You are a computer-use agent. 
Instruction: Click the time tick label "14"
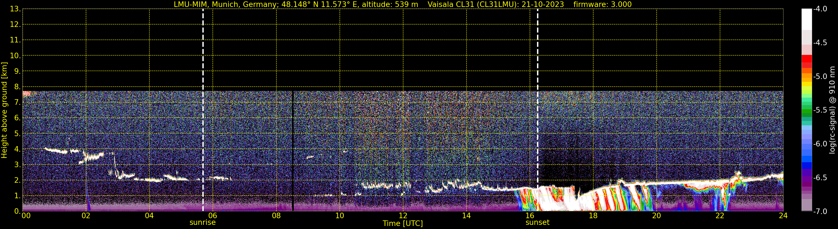[x=466, y=216]
